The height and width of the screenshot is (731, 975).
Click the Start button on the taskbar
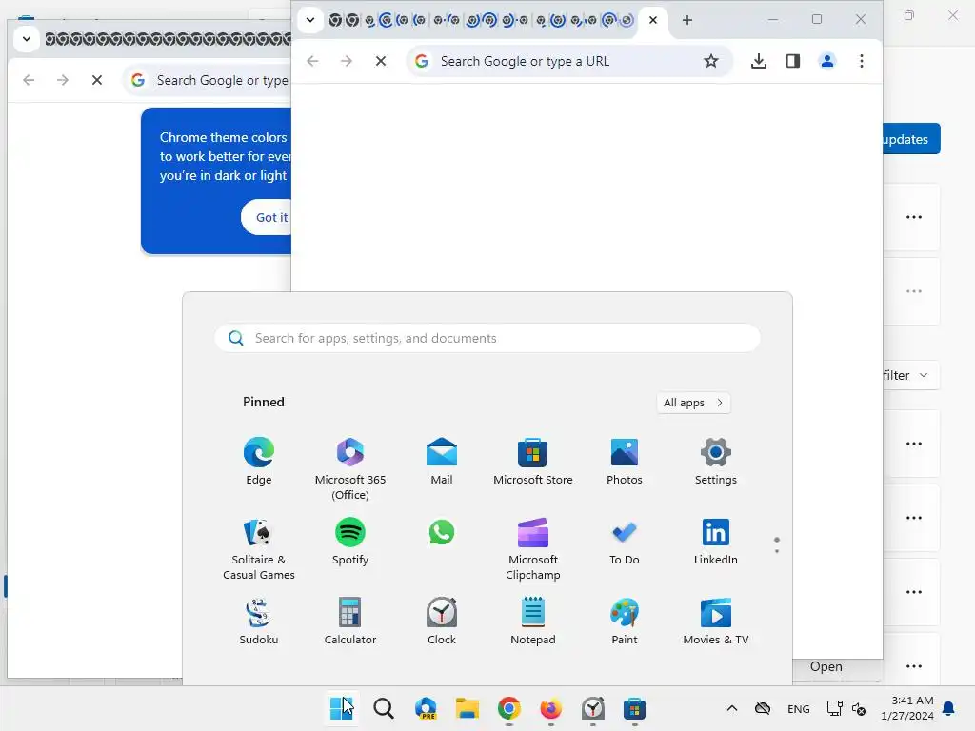[x=342, y=708]
